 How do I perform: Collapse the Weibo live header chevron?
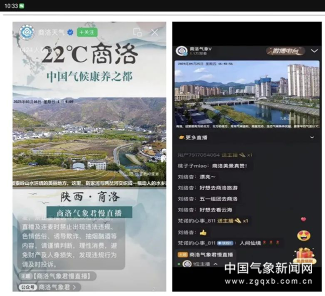(314, 51)
